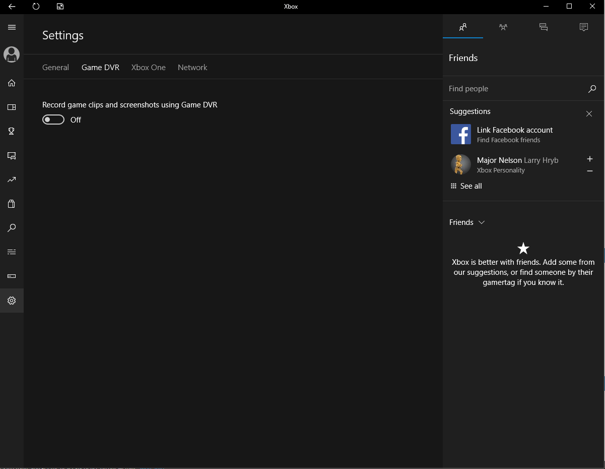The height and width of the screenshot is (469, 605).
Task: Open the console Connect icon
Action: [x=12, y=276]
